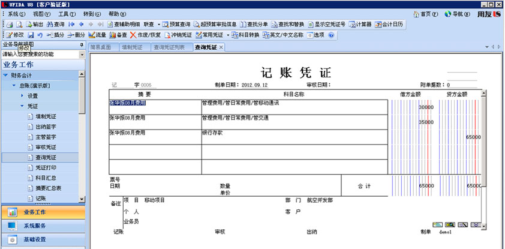Go to first voucher arrow
505x249 pixels.
[x=72, y=25]
